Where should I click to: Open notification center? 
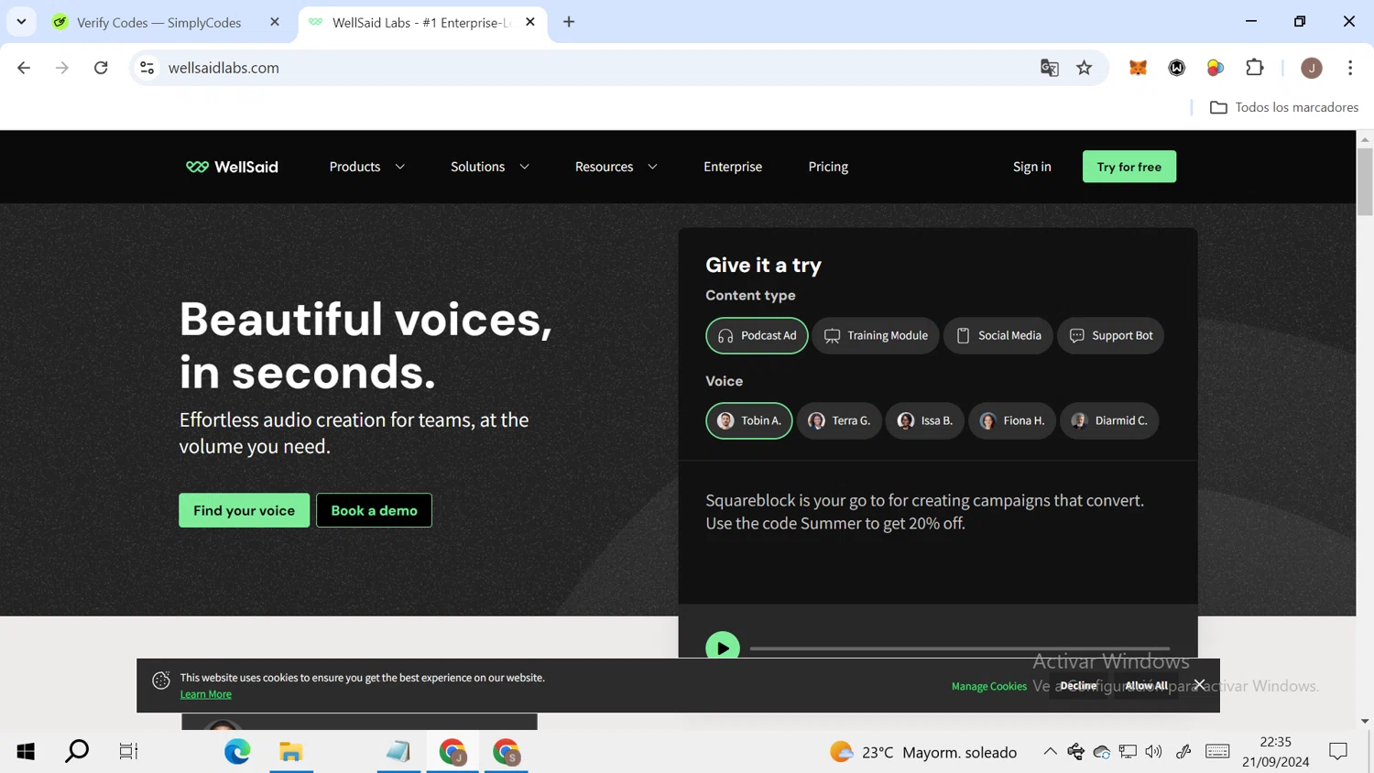[1338, 752]
